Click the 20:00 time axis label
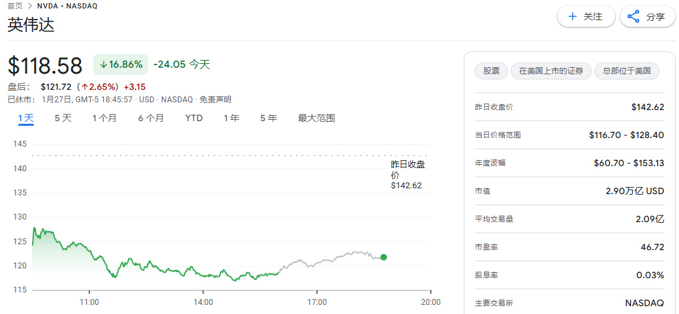The width and height of the screenshot is (679, 314). click(x=431, y=302)
